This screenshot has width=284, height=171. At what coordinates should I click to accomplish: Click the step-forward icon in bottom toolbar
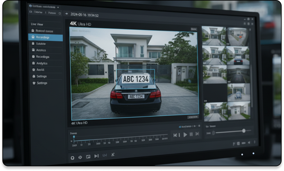click(96, 156)
